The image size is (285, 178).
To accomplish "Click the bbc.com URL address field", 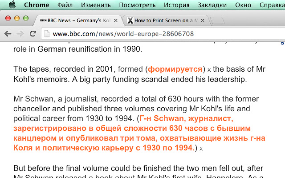I will [x=163, y=34].
